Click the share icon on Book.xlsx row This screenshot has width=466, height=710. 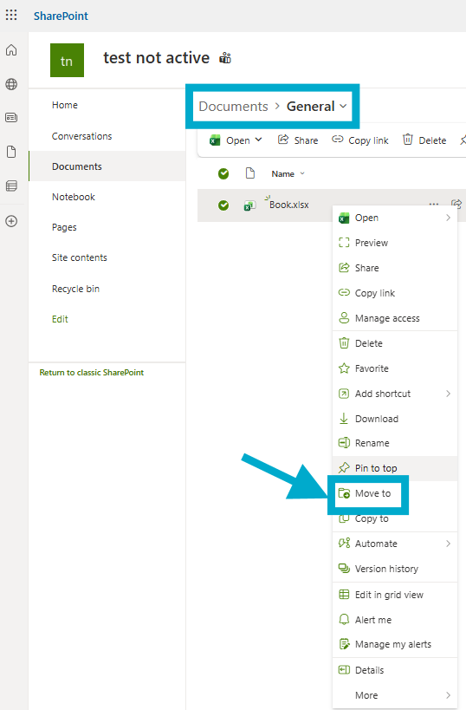[x=456, y=204]
